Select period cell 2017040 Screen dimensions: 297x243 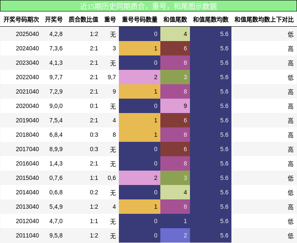point(27,149)
